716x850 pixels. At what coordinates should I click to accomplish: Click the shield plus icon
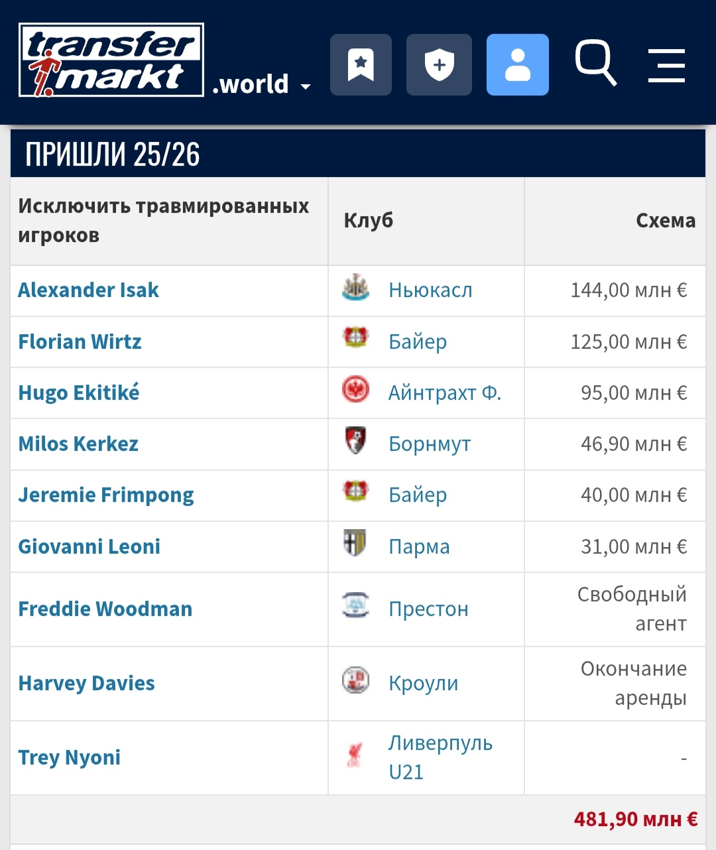[x=439, y=65]
